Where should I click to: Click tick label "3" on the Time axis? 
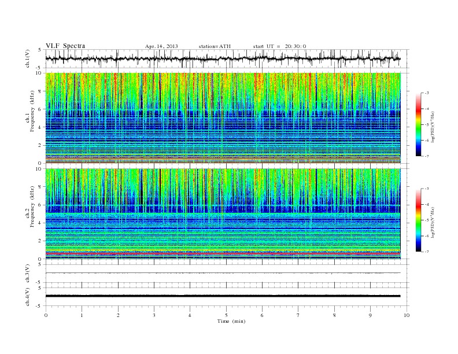point(154,315)
